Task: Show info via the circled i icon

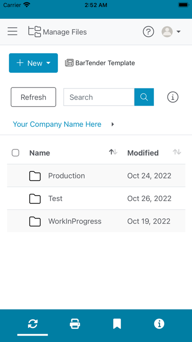Action: pyautogui.click(x=172, y=97)
